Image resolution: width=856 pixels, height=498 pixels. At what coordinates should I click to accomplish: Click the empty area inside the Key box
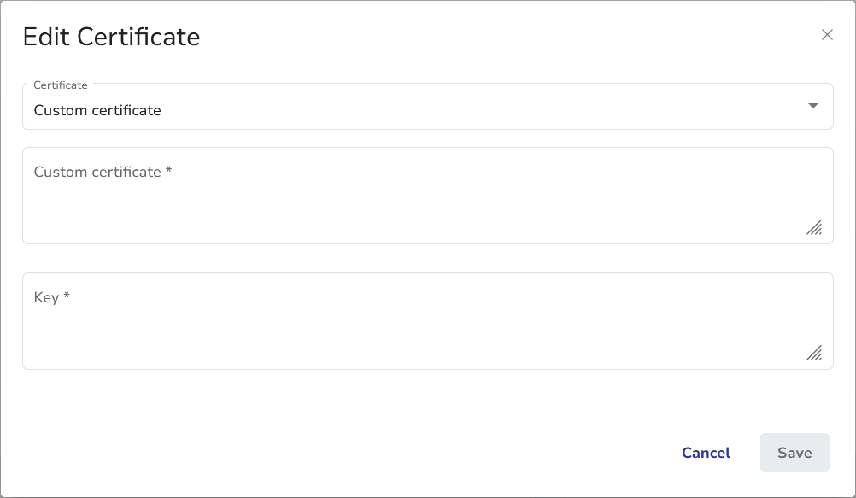[x=427, y=337]
